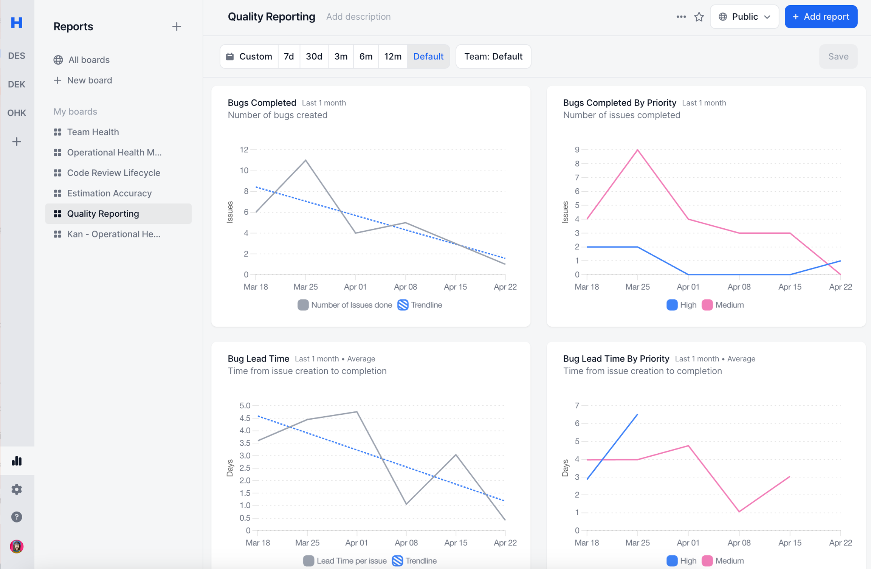Add workspace with sidebar plus icon
This screenshot has width=871, height=569.
pyautogui.click(x=17, y=142)
